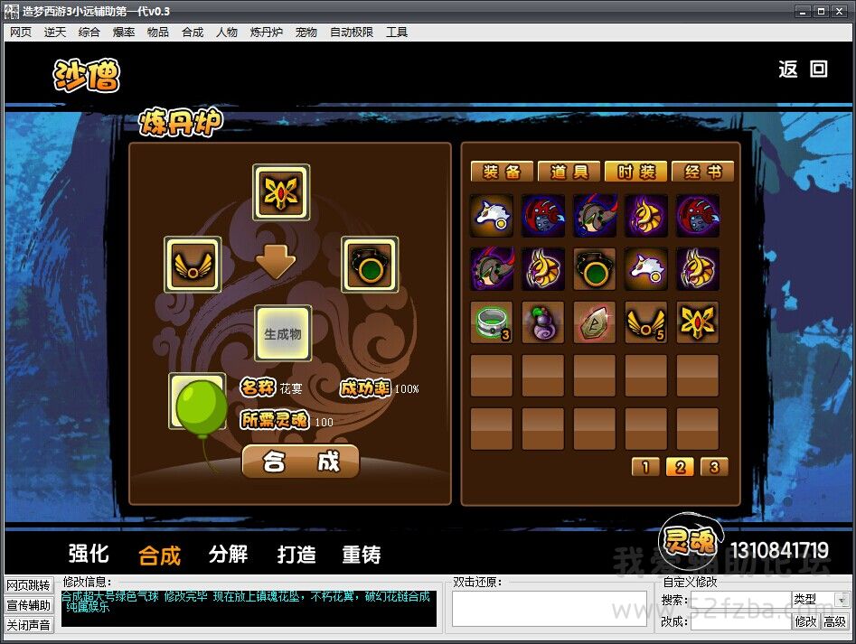Select the white wolf head item in first row
This screenshot has height=644, width=856.
492,215
